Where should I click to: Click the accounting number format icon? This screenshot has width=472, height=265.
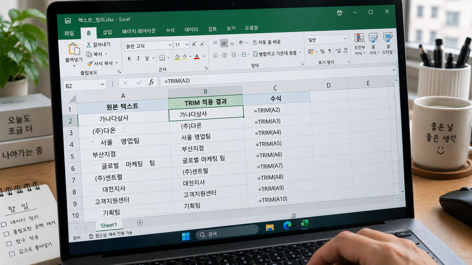point(311,52)
